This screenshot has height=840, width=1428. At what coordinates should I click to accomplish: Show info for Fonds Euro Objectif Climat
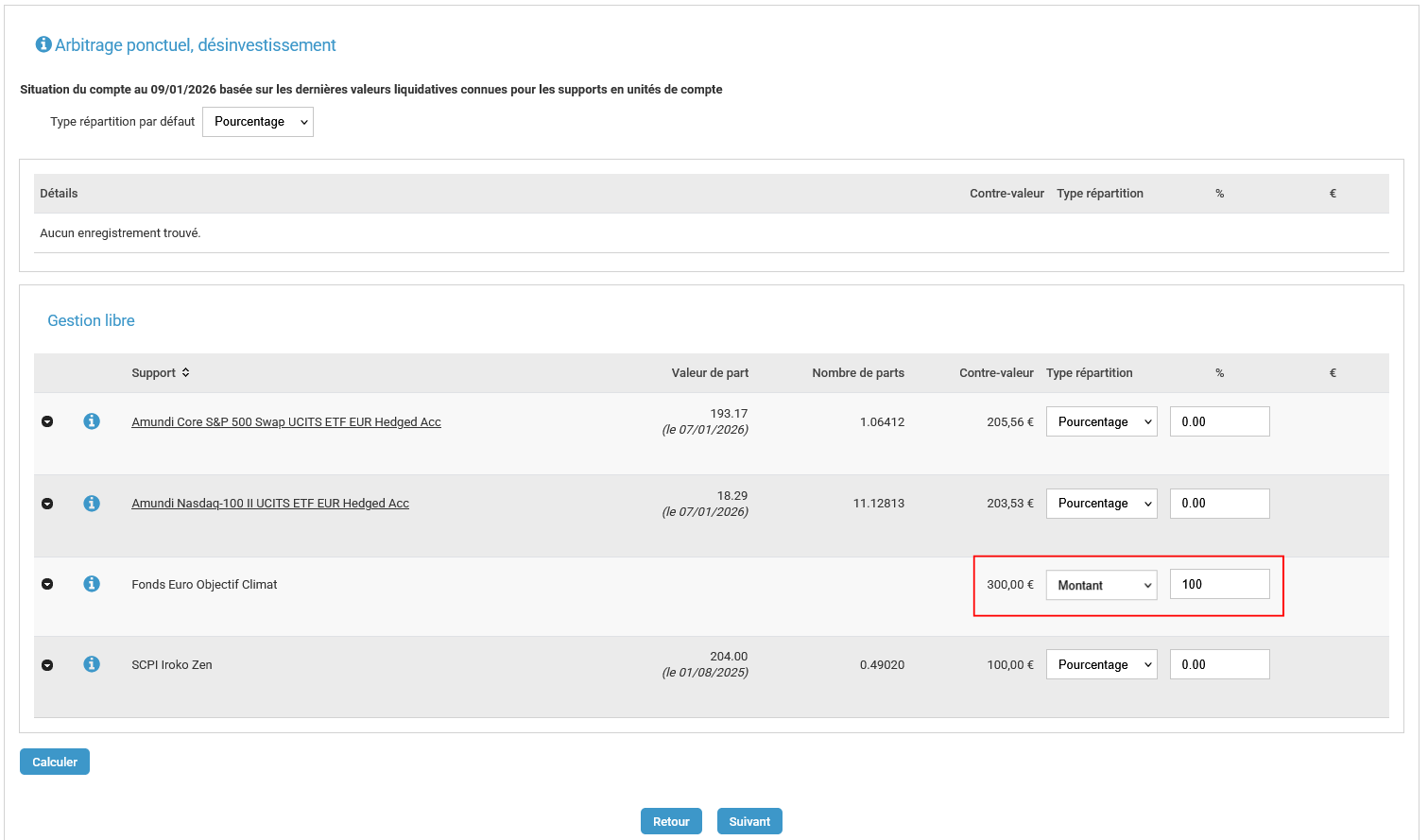click(x=92, y=584)
